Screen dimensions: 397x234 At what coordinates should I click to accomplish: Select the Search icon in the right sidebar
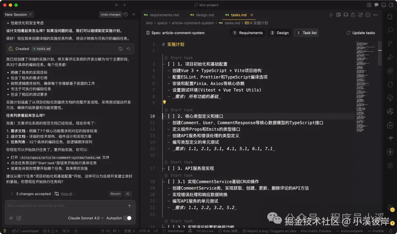tap(390, 30)
